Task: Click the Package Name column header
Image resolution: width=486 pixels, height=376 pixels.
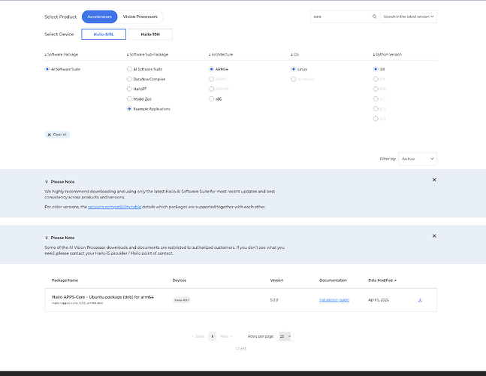Action: (65, 280)
